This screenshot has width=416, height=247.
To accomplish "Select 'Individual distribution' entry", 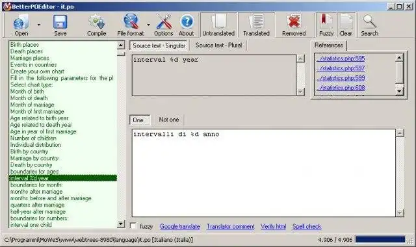I will [x=36, y=145].
